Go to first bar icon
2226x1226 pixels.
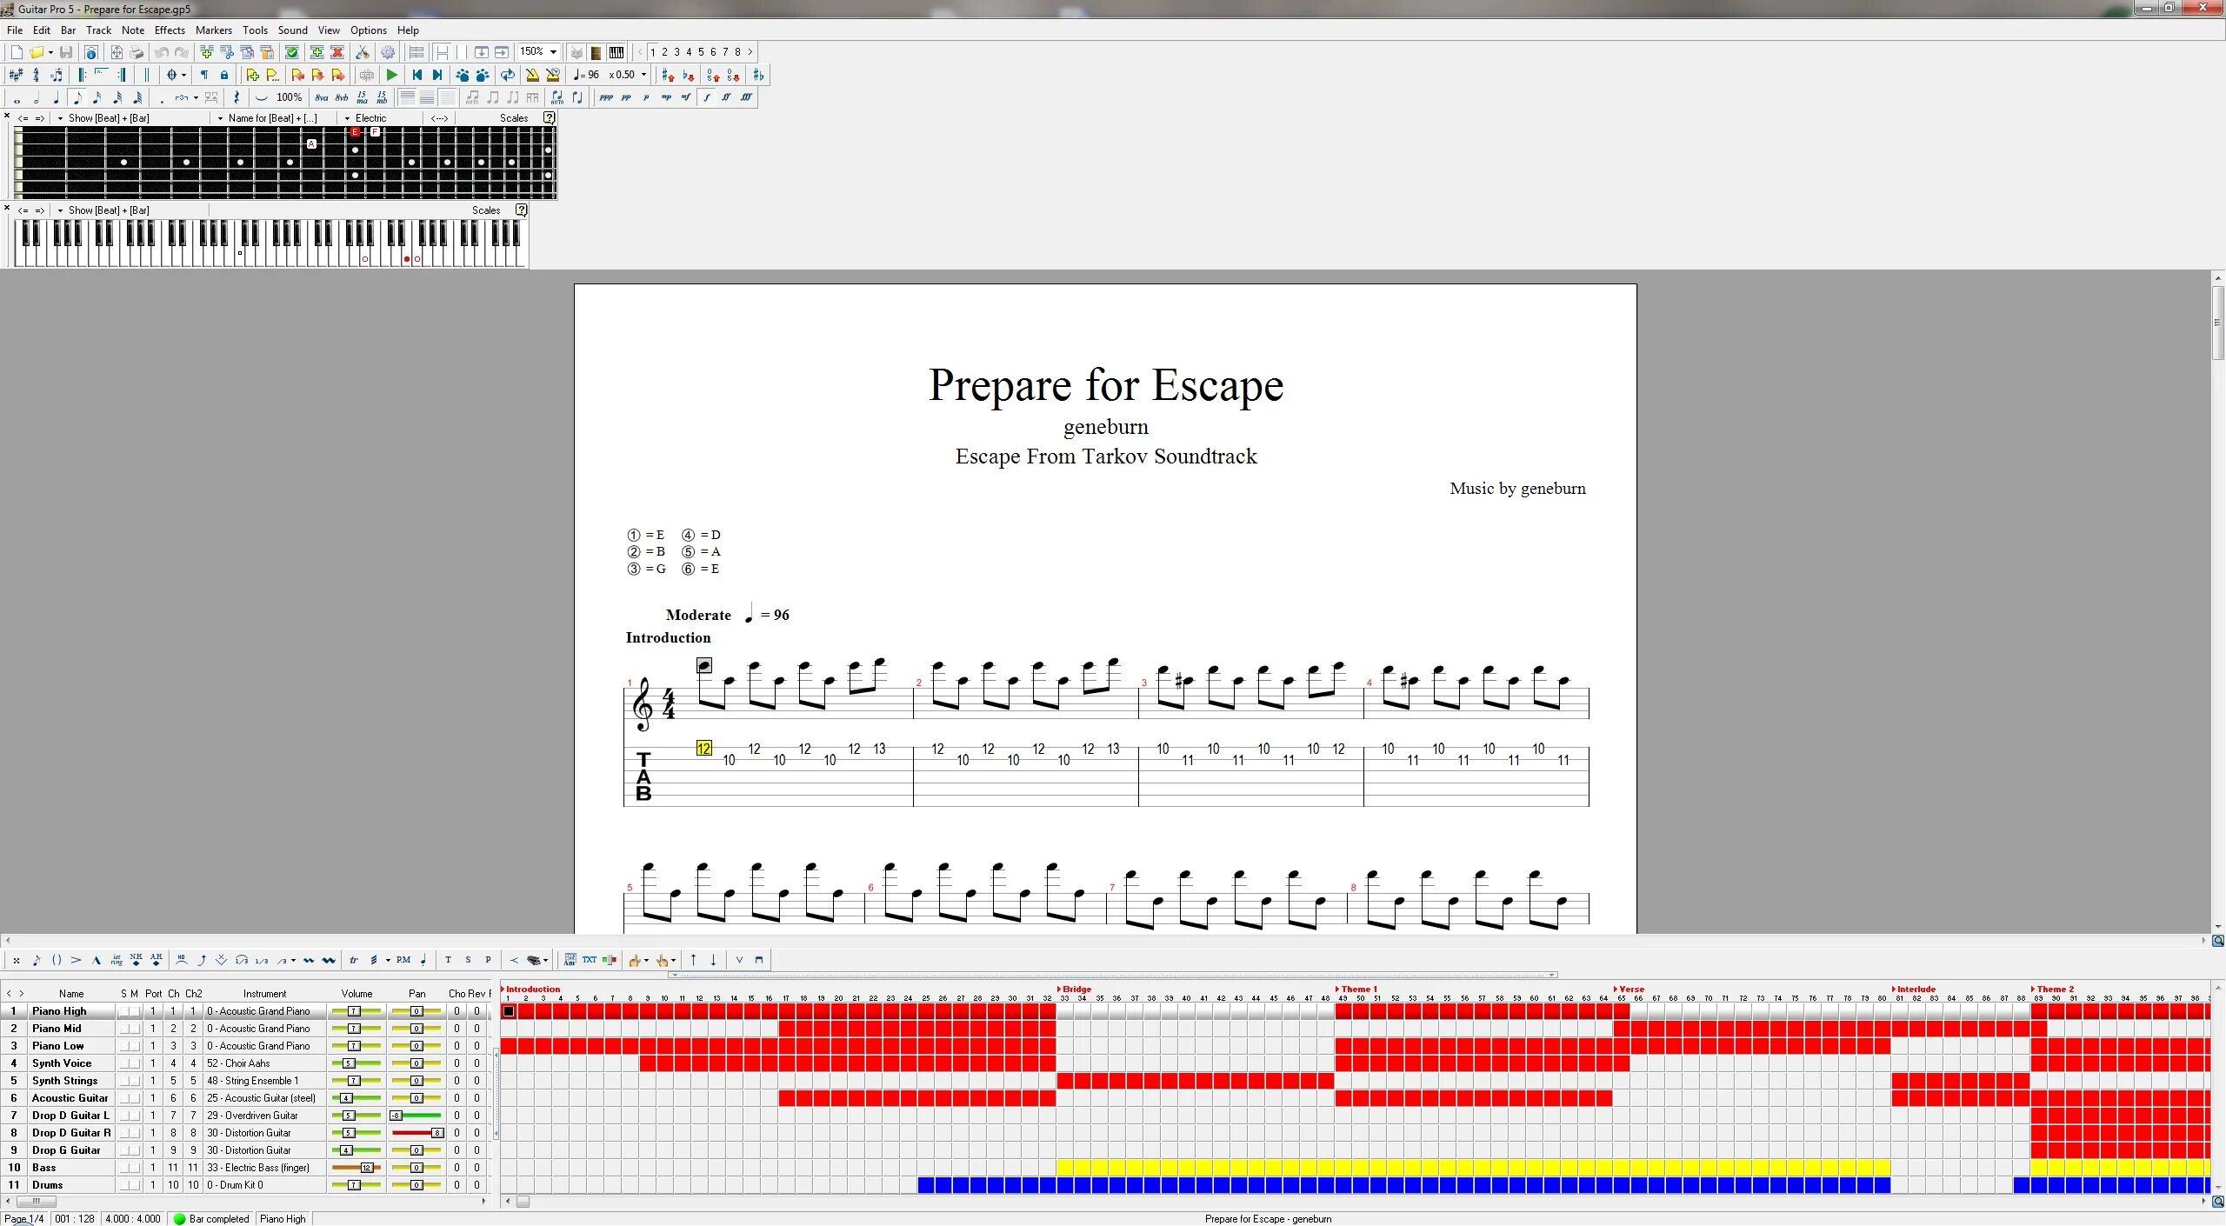point(417,76)
